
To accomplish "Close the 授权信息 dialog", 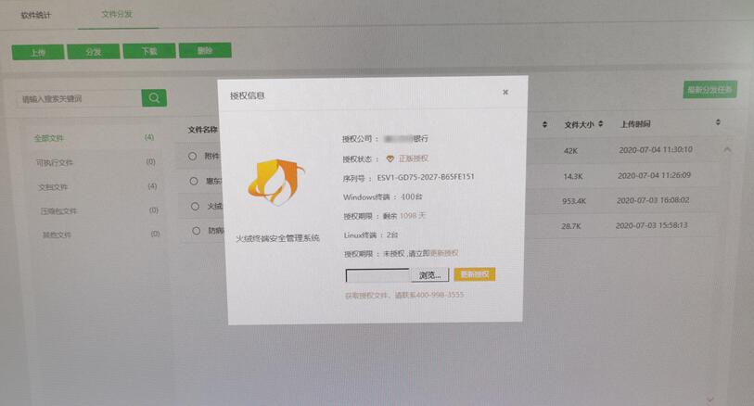I will point(505,93).
